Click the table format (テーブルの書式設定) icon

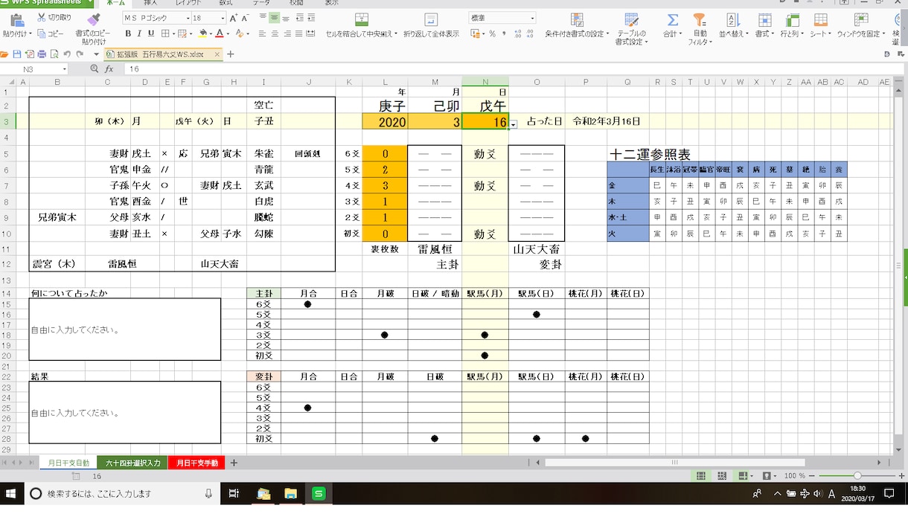tap(631, 19)
